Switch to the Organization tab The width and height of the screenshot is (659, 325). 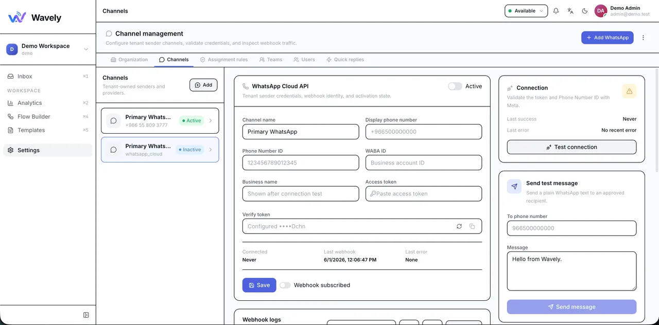(x=129, y=60)
